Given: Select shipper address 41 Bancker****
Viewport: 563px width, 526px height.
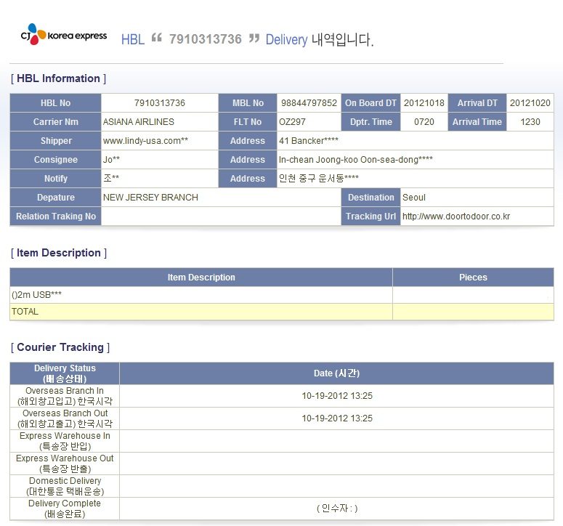Looking at the screenshot, I should click(x=309, y=141).
